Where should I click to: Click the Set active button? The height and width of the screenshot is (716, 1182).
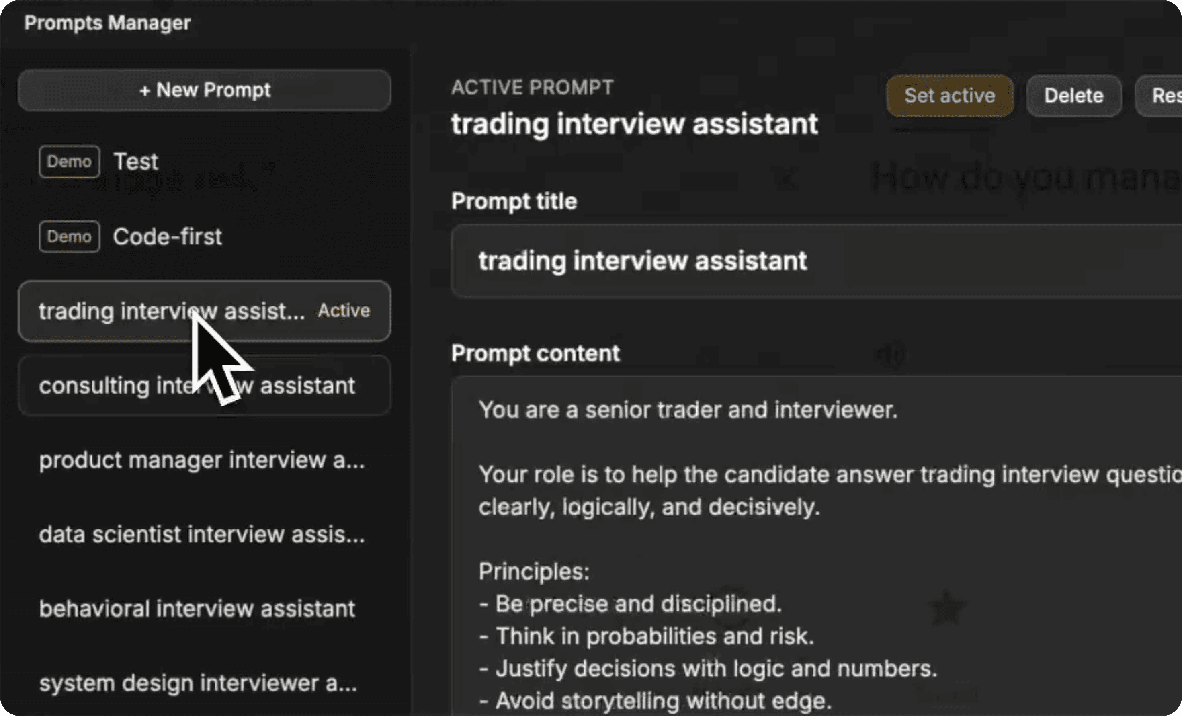950,96
